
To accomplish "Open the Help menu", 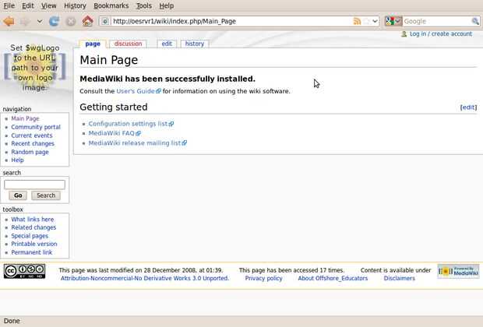I will pos(167,6).
